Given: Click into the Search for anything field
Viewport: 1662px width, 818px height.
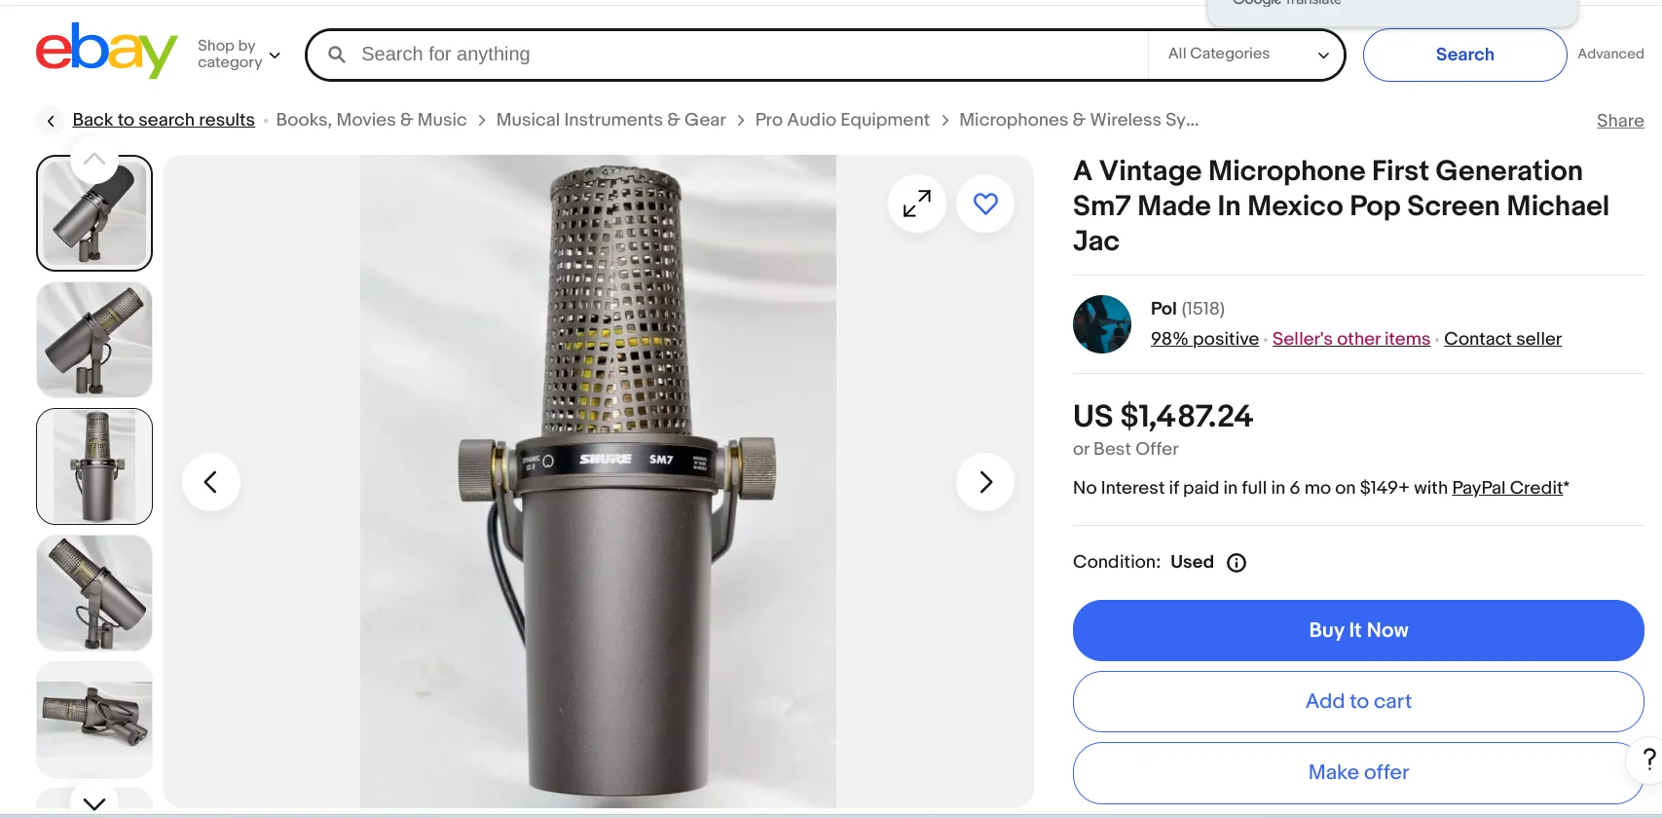Looking at the screenshot, I should click(x=740, y=55).
